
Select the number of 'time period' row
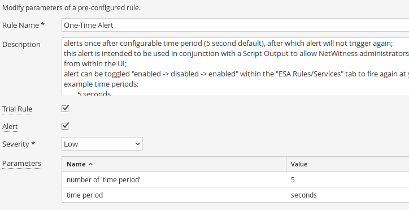click(236, 179)
